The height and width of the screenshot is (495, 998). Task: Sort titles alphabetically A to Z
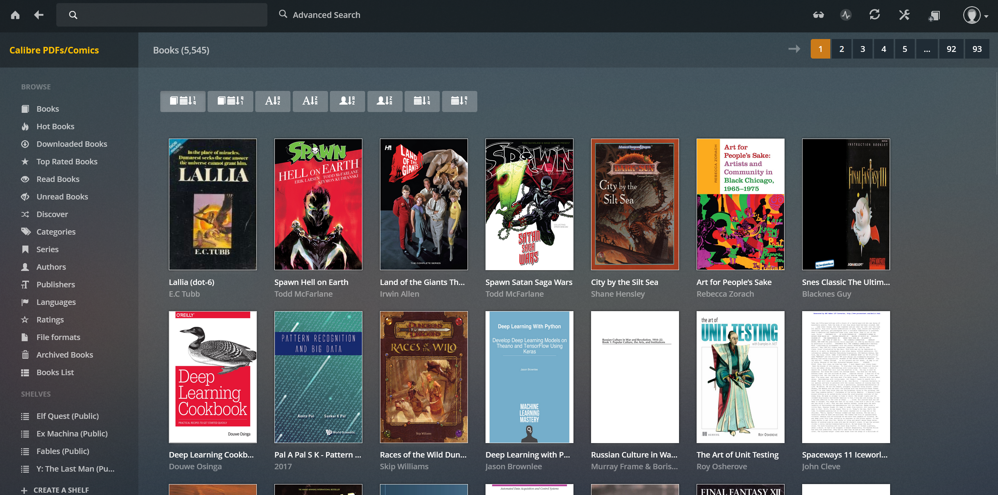click(273, 101)
